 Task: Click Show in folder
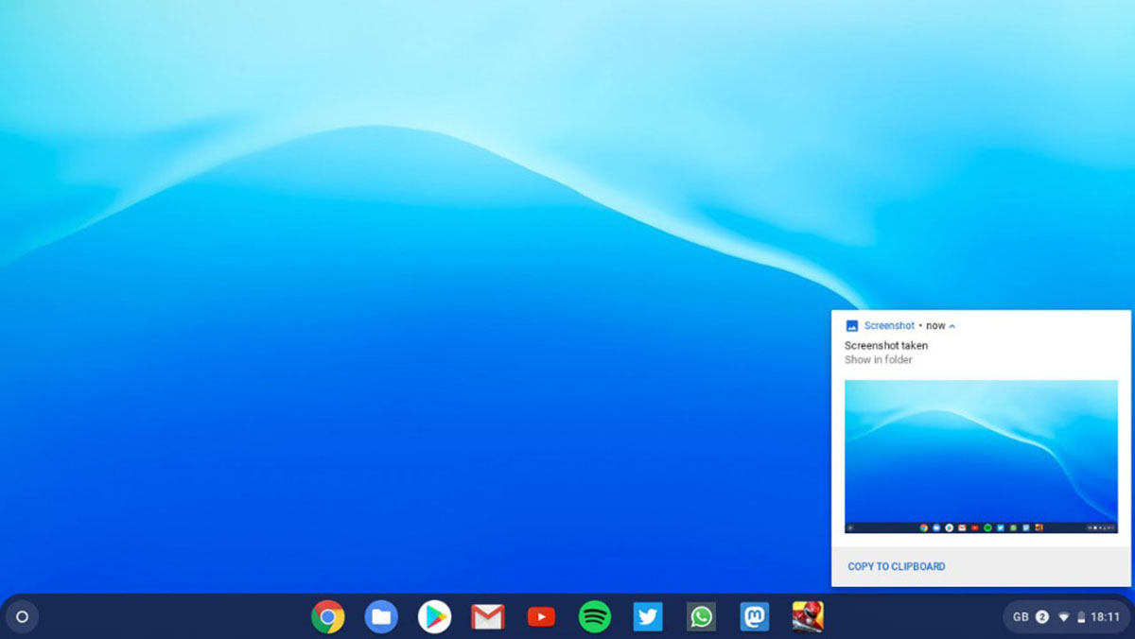tap(876, 360)
